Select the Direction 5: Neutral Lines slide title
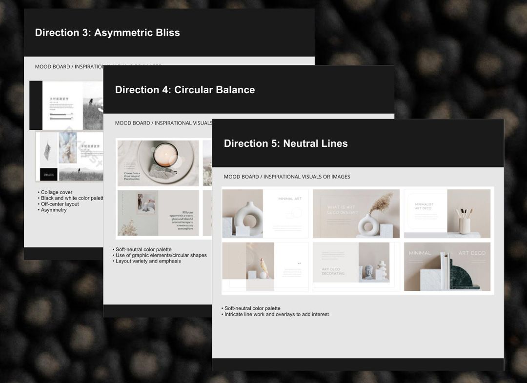 pos(285,143)
